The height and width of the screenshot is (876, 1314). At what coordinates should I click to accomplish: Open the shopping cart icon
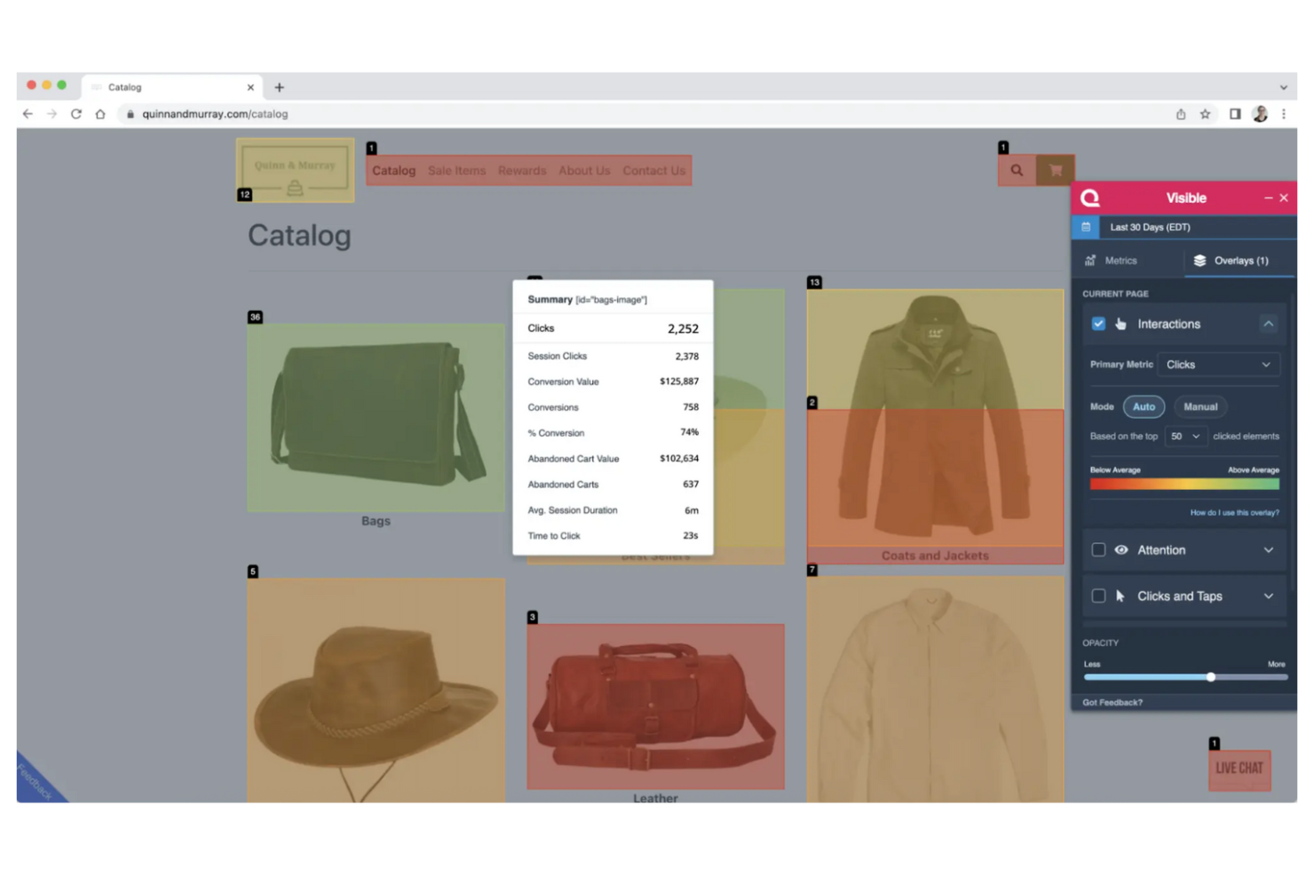1056,170
